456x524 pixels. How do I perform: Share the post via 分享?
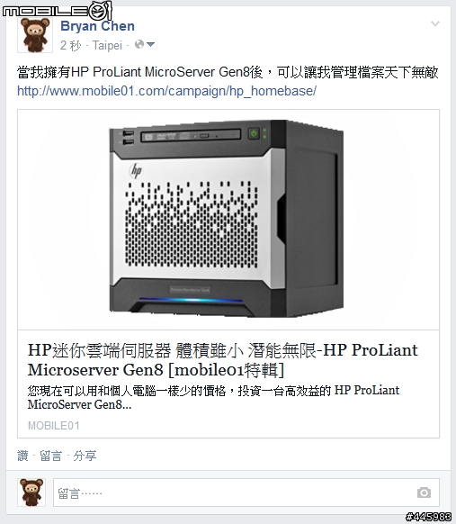pyautogui.click(x=85, y=456)
